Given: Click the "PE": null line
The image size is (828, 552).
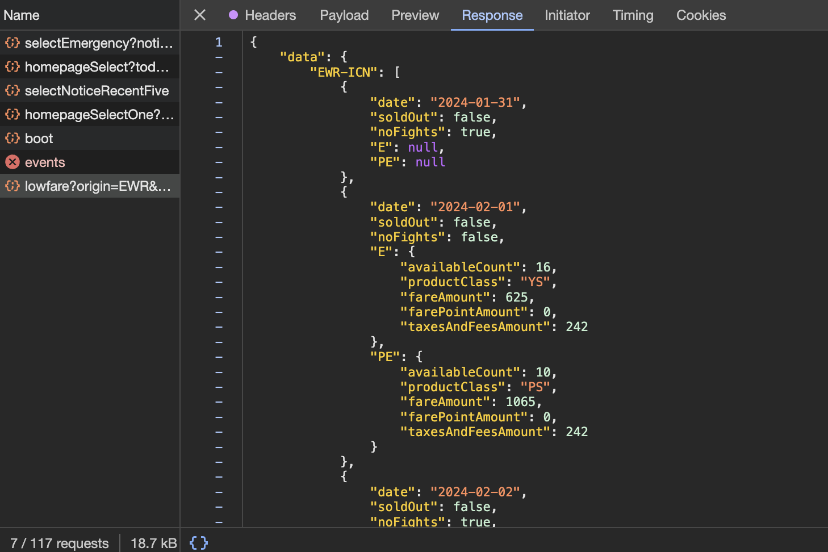Looking at the screenshot, I should tap(408, 162).
